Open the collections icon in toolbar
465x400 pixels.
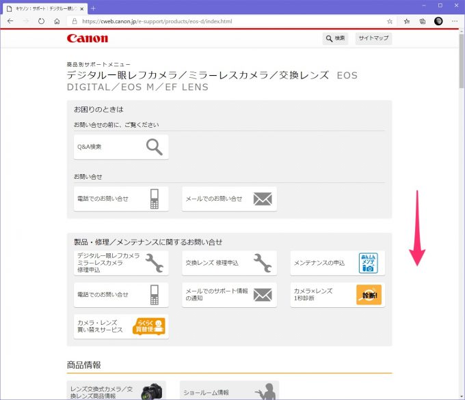[x=423, y=21]
